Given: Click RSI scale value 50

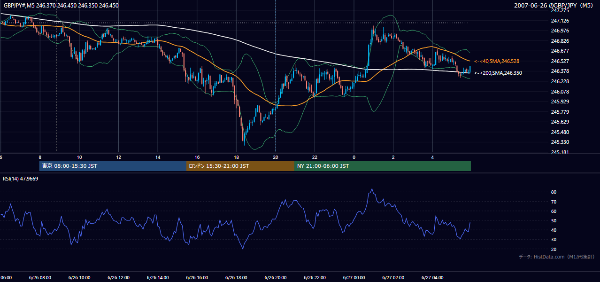Looking at the screenshot, I should coord(554,220).
